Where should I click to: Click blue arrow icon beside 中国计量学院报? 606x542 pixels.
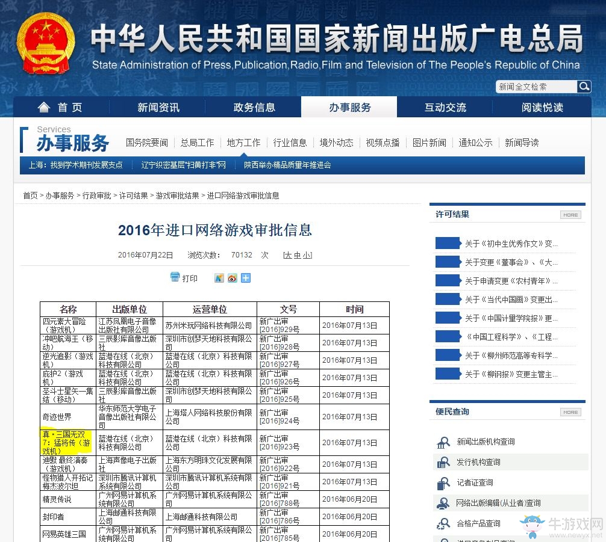(x=448, y=318)
